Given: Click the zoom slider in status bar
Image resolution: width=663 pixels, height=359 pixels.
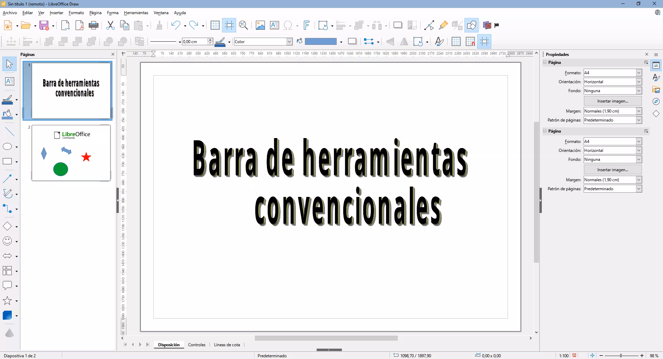Looking at the screenshot, I should (621, 356).
